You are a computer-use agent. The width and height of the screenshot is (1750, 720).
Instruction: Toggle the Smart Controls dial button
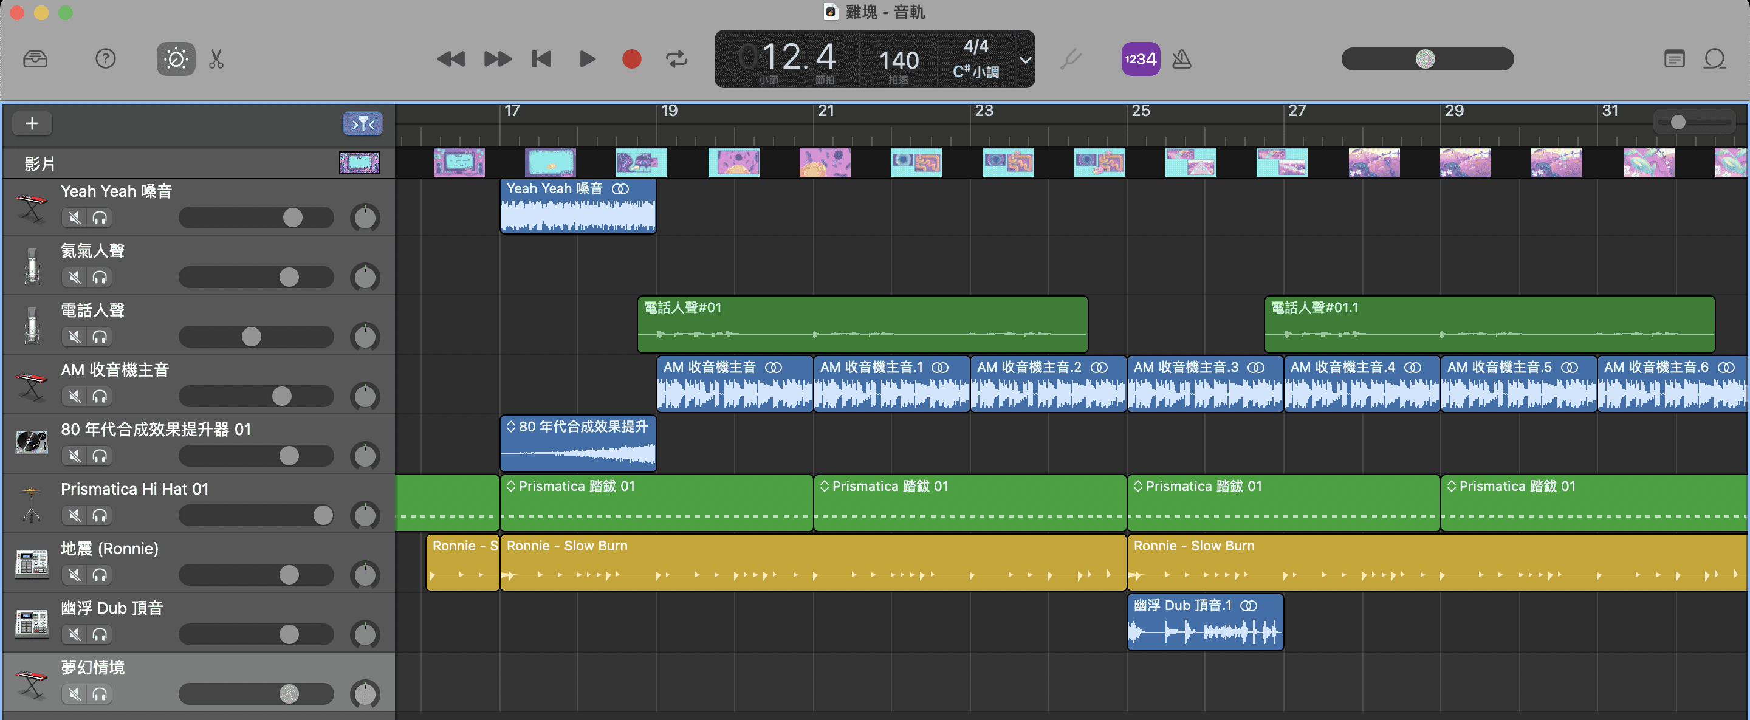coord(176,59)
